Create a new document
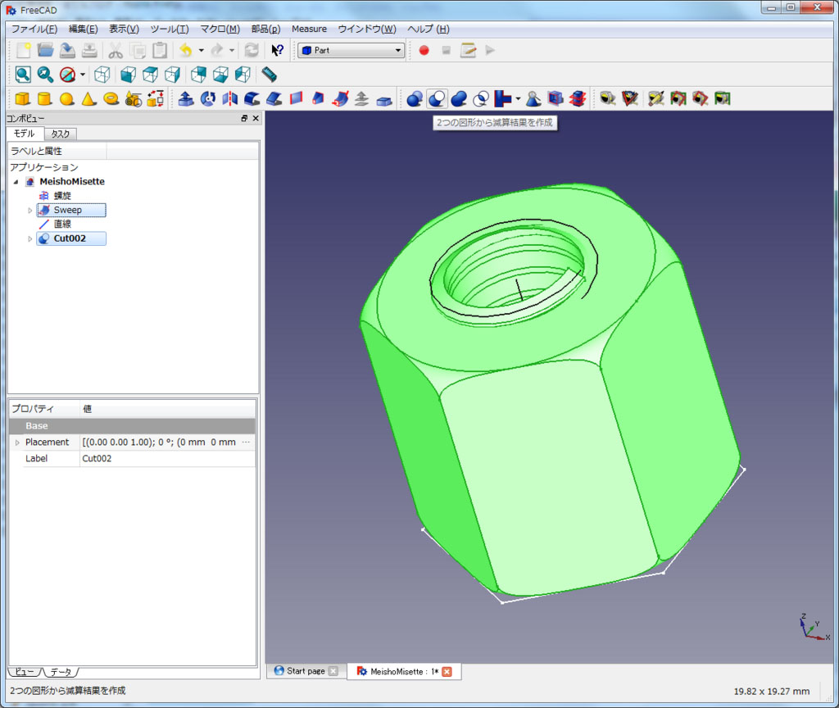The width and height of the screenshot is (839, 708). tap(23, 50)
